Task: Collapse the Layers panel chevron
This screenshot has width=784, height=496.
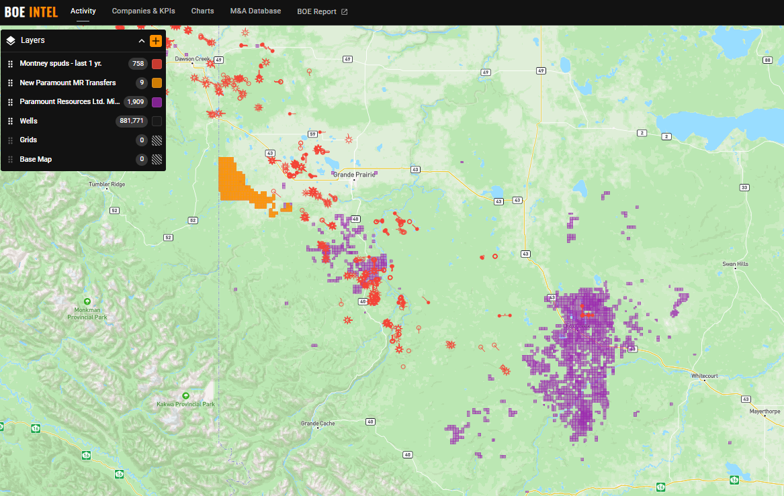Action: (142, 41)
